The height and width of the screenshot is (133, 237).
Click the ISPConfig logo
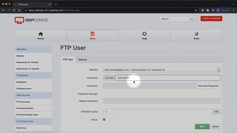pos(31,20)
